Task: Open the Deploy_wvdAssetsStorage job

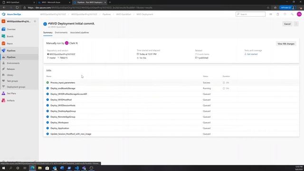Action: [63, 88]
